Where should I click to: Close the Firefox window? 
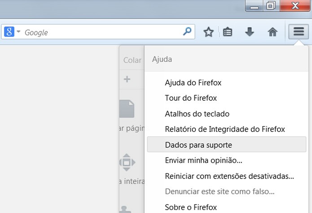point(295,6)
